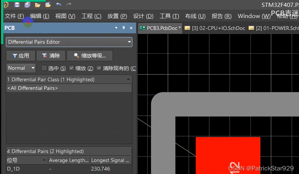Viewport: 299px width, 174px height.
Task: Click the Save All icon
Action: click(x=27, y=5)
